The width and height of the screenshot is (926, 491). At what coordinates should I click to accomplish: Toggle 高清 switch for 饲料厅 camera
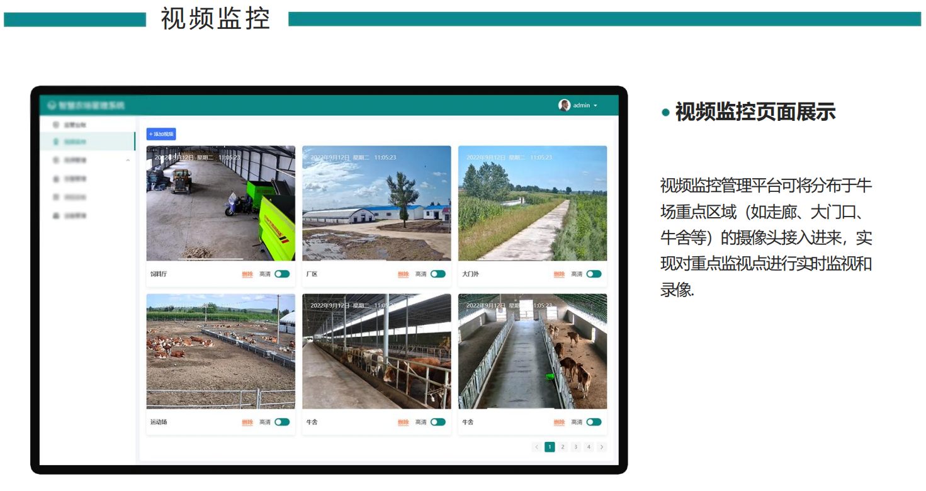point(282,274)
